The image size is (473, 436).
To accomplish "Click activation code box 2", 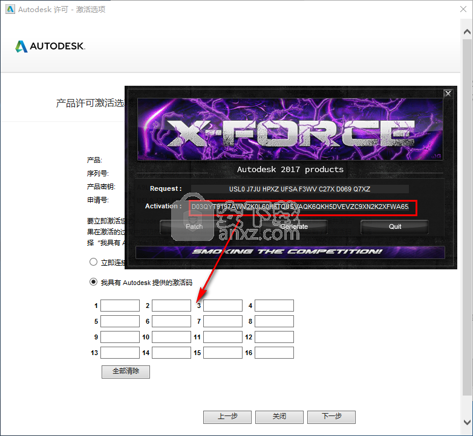I will (x=171, y=306).
